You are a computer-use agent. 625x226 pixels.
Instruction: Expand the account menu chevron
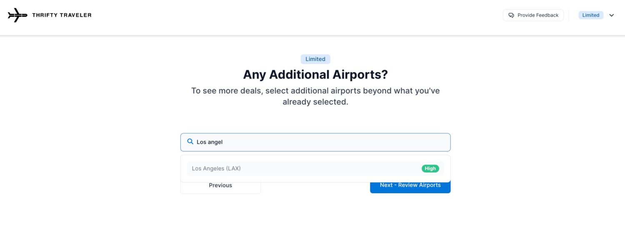612,15
